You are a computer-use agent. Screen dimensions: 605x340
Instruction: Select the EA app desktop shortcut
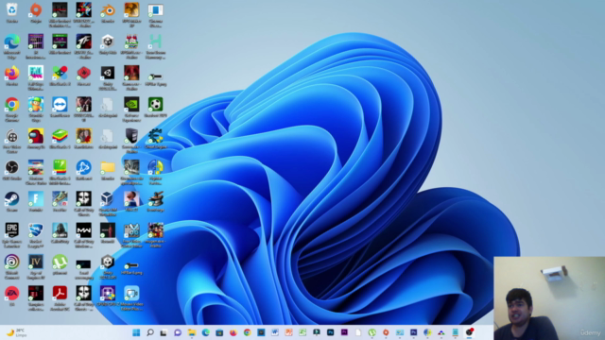coord(12,296)
